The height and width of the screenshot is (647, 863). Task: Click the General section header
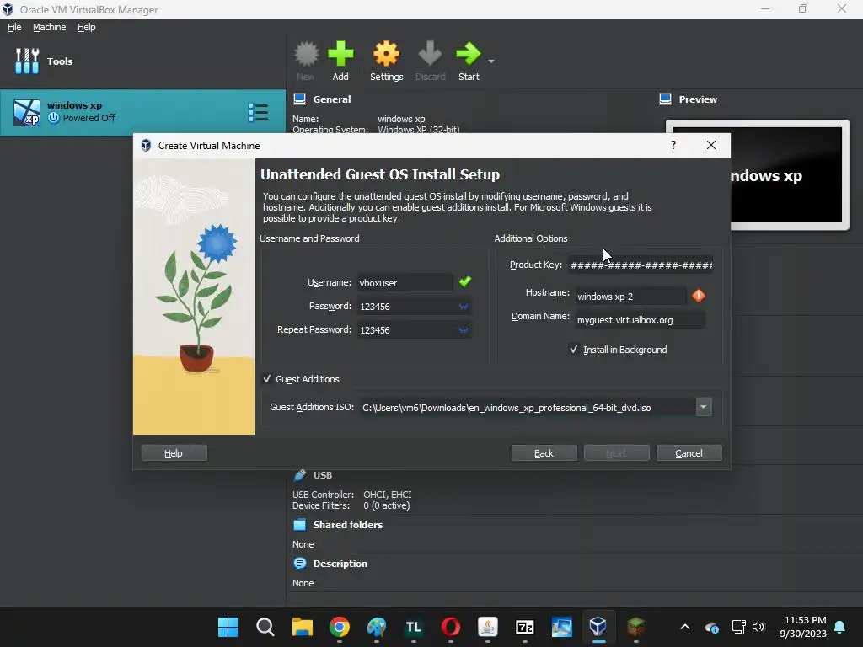[x=331, y=99]
